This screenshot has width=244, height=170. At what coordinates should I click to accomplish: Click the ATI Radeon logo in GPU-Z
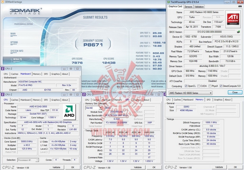pos(233,19)
